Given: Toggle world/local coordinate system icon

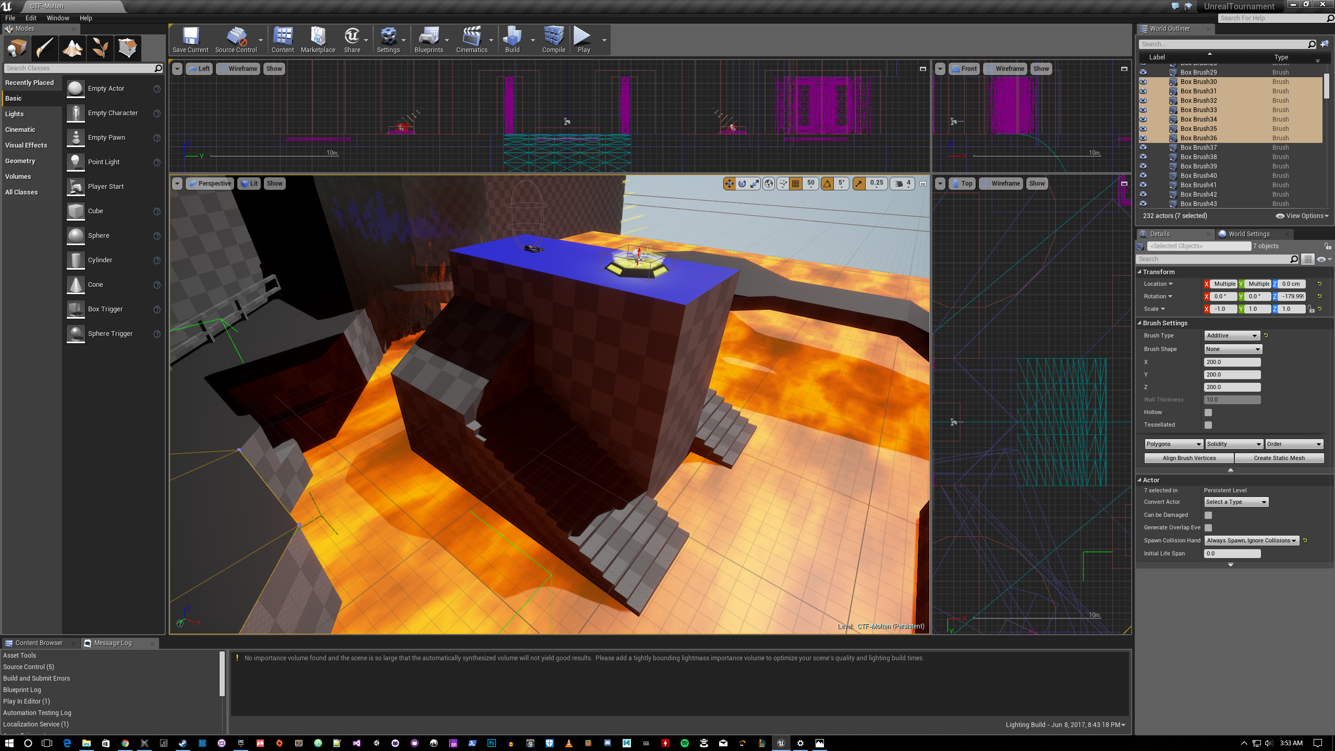Looking at the screenshot, I should point(769,184).
